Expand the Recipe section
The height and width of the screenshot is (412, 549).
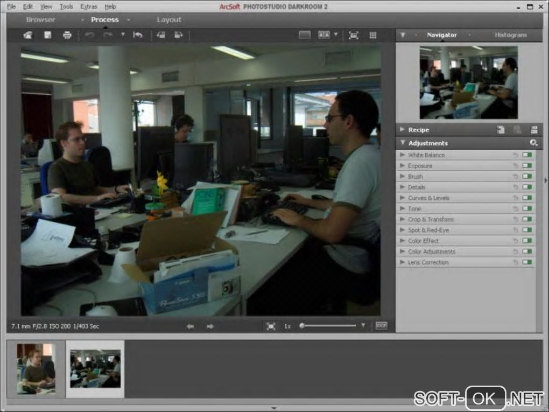[402, 130]
